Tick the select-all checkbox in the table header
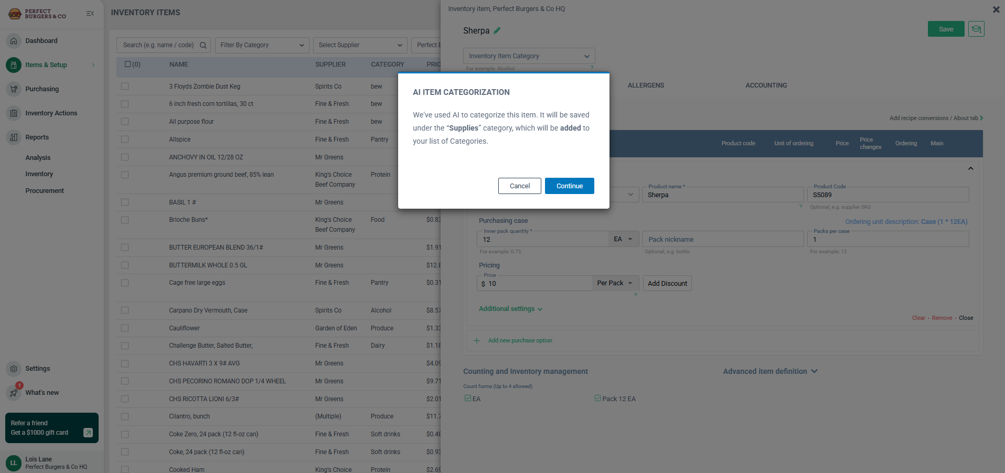The width and height of the screenshot is (1005, 473). 127,64
